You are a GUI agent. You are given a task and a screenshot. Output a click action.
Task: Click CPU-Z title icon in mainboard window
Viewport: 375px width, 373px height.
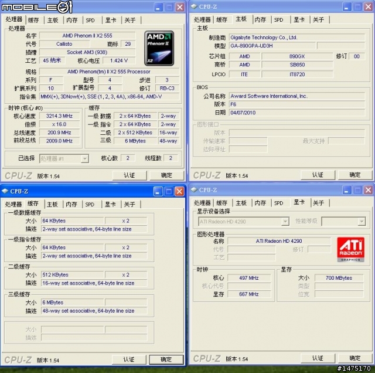[x=194, y=6]
